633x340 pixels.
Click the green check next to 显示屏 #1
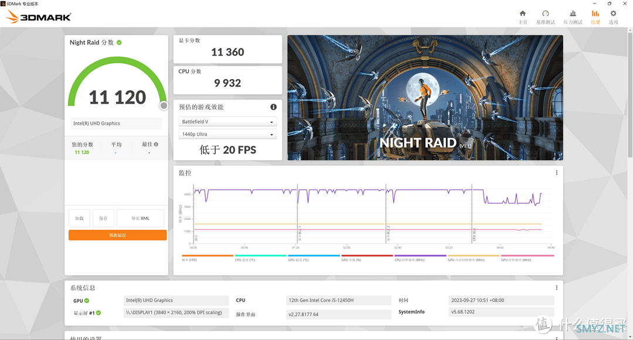point(98,312)
